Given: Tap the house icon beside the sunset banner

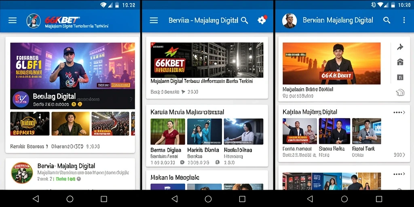Looking at the screenshot, I should [x=400, y=62].
